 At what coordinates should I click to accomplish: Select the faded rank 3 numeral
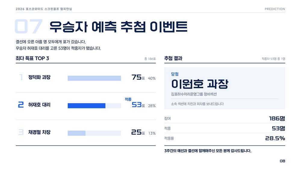(21, 132)
